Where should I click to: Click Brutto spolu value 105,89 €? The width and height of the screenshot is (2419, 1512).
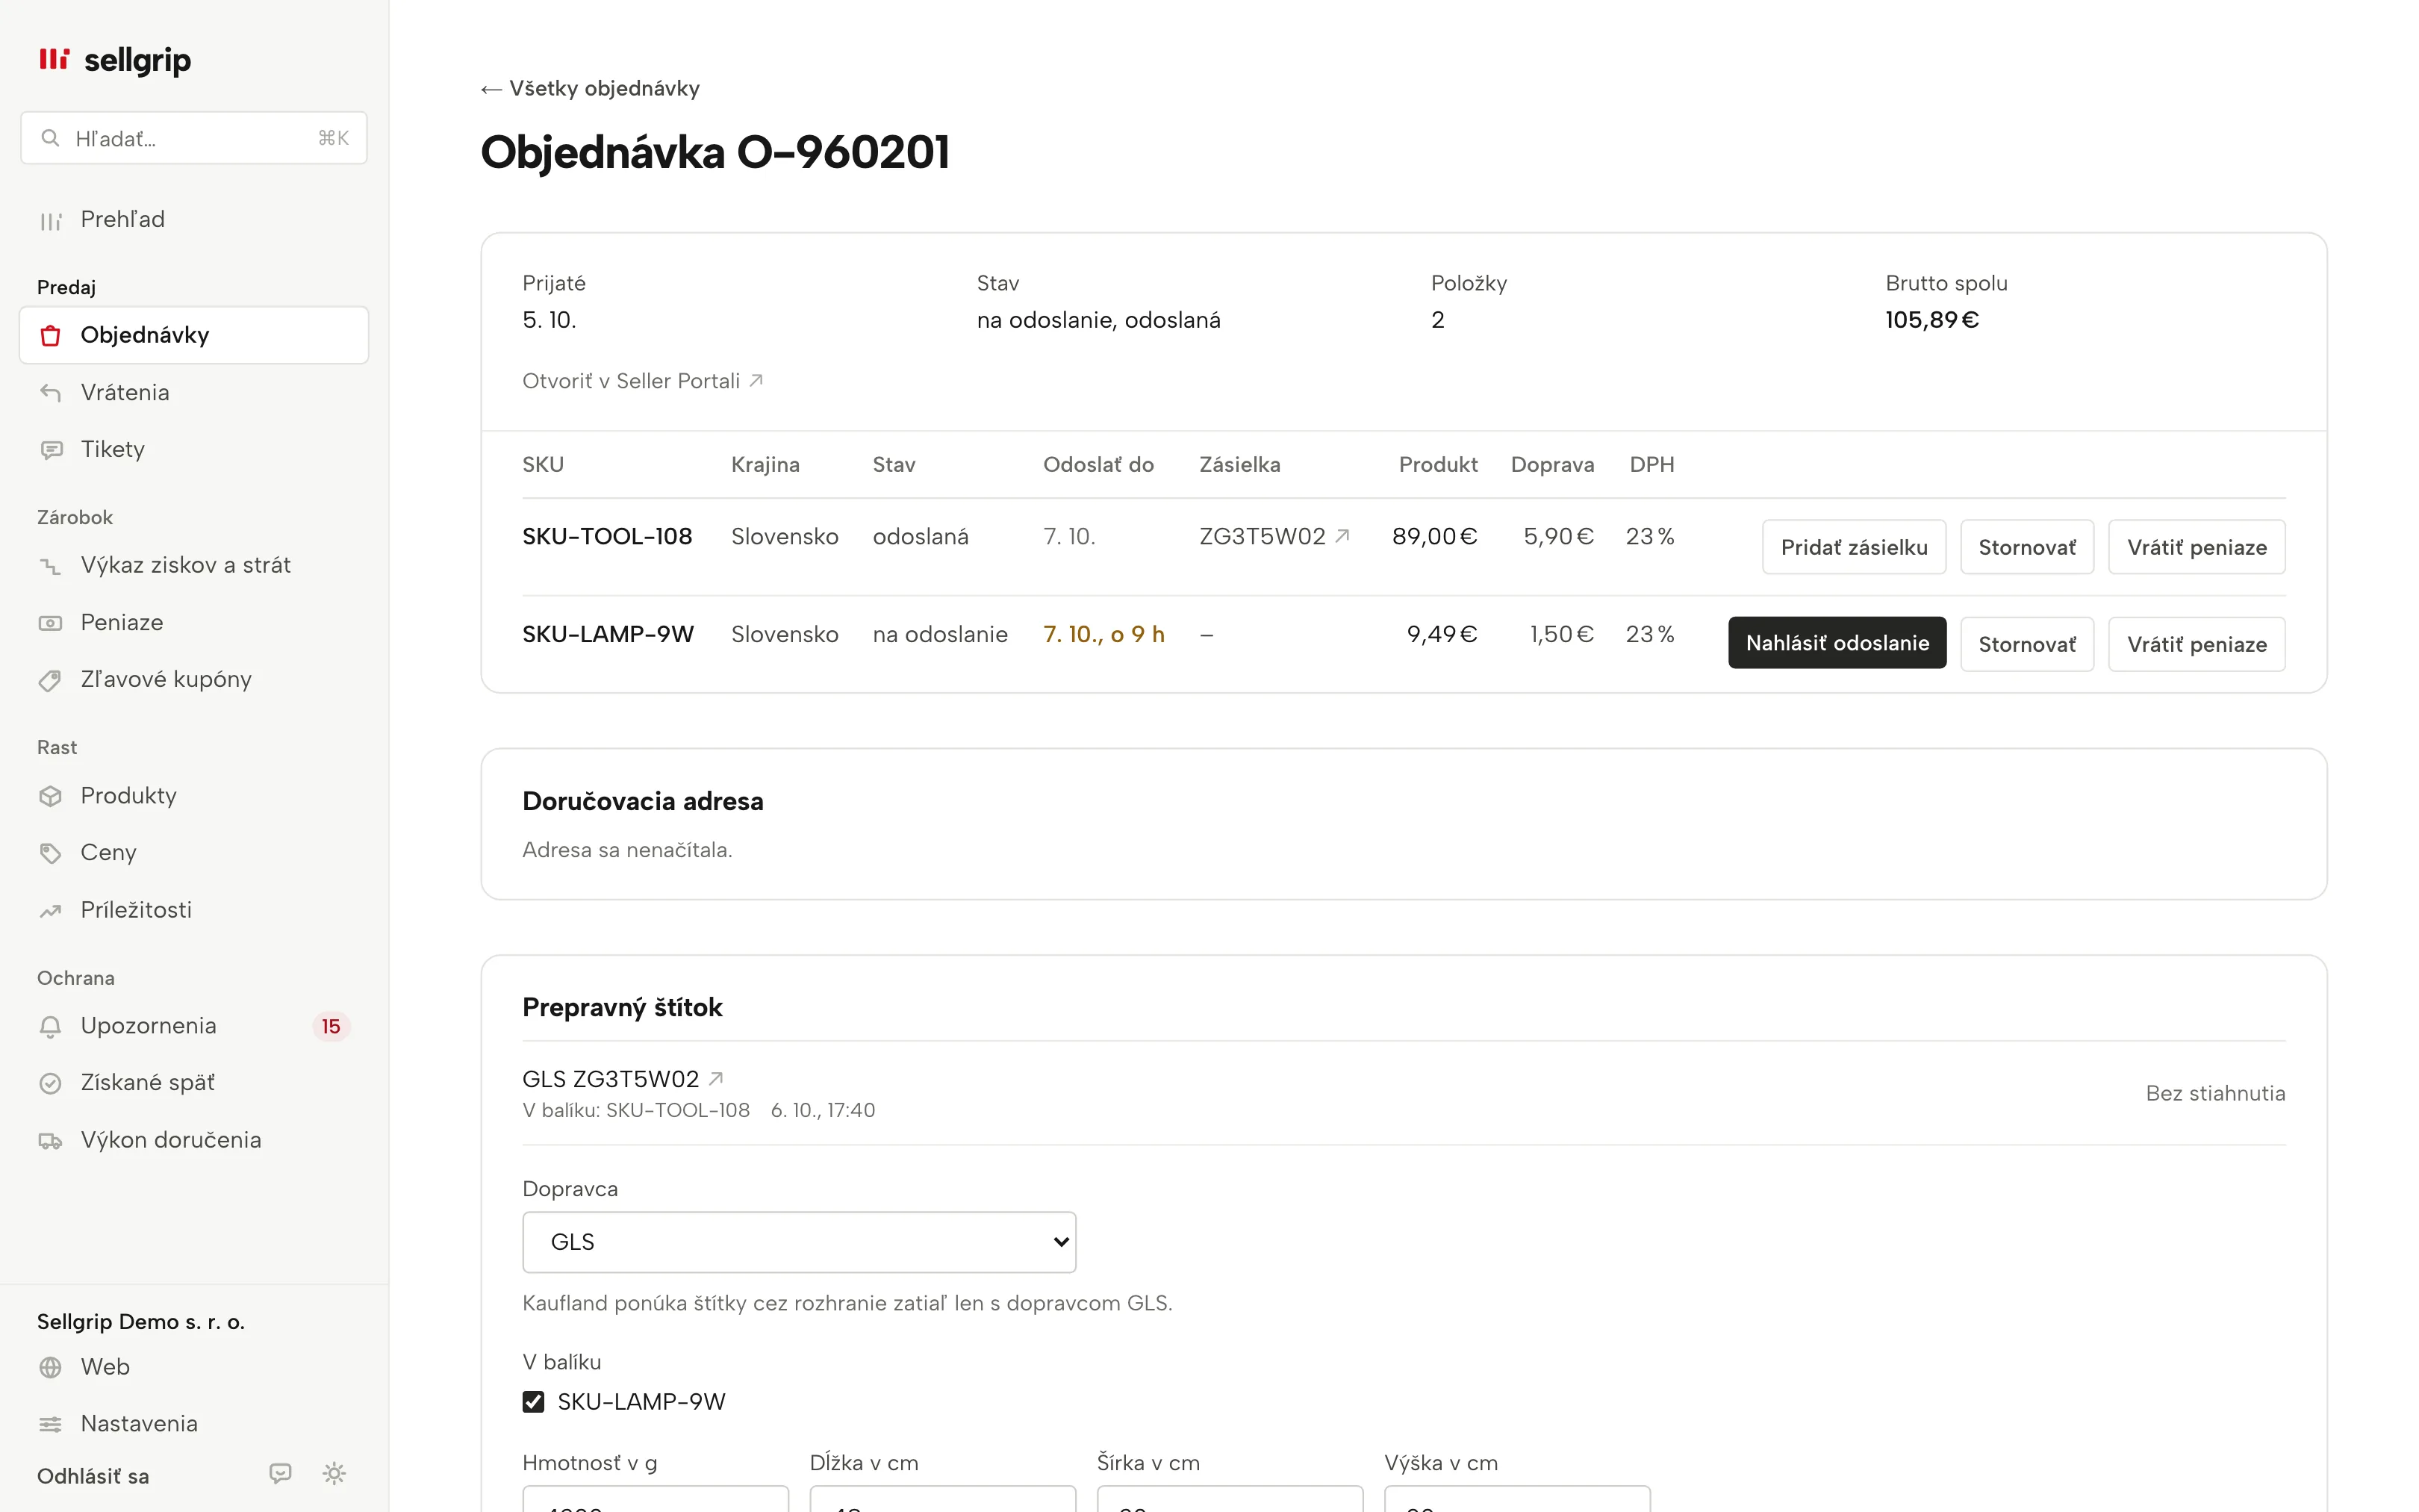click(1932, 320)
